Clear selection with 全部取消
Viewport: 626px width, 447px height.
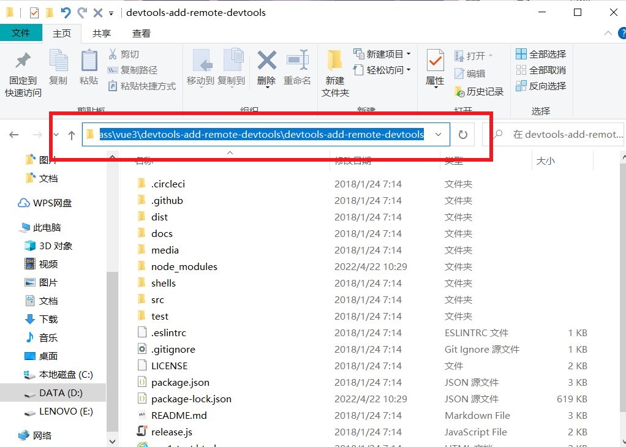(541, 70)
